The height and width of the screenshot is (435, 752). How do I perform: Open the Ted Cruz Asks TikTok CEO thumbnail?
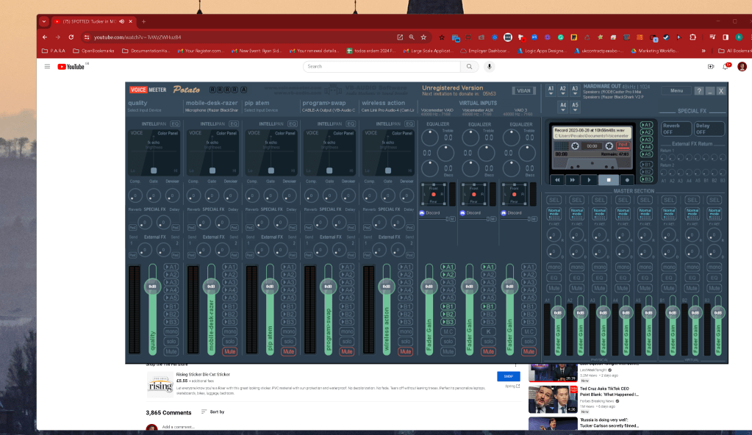(553, 399)
